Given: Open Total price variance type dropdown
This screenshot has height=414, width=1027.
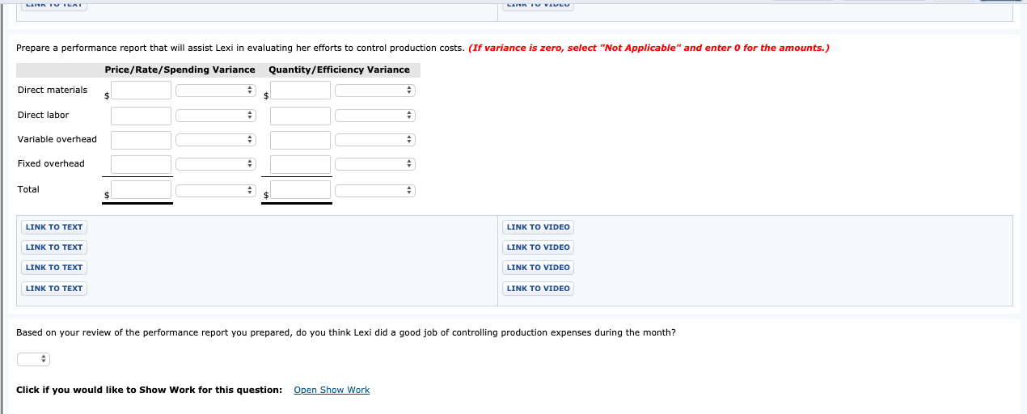Looking at the screenshot, I should (x=216, y=192).
